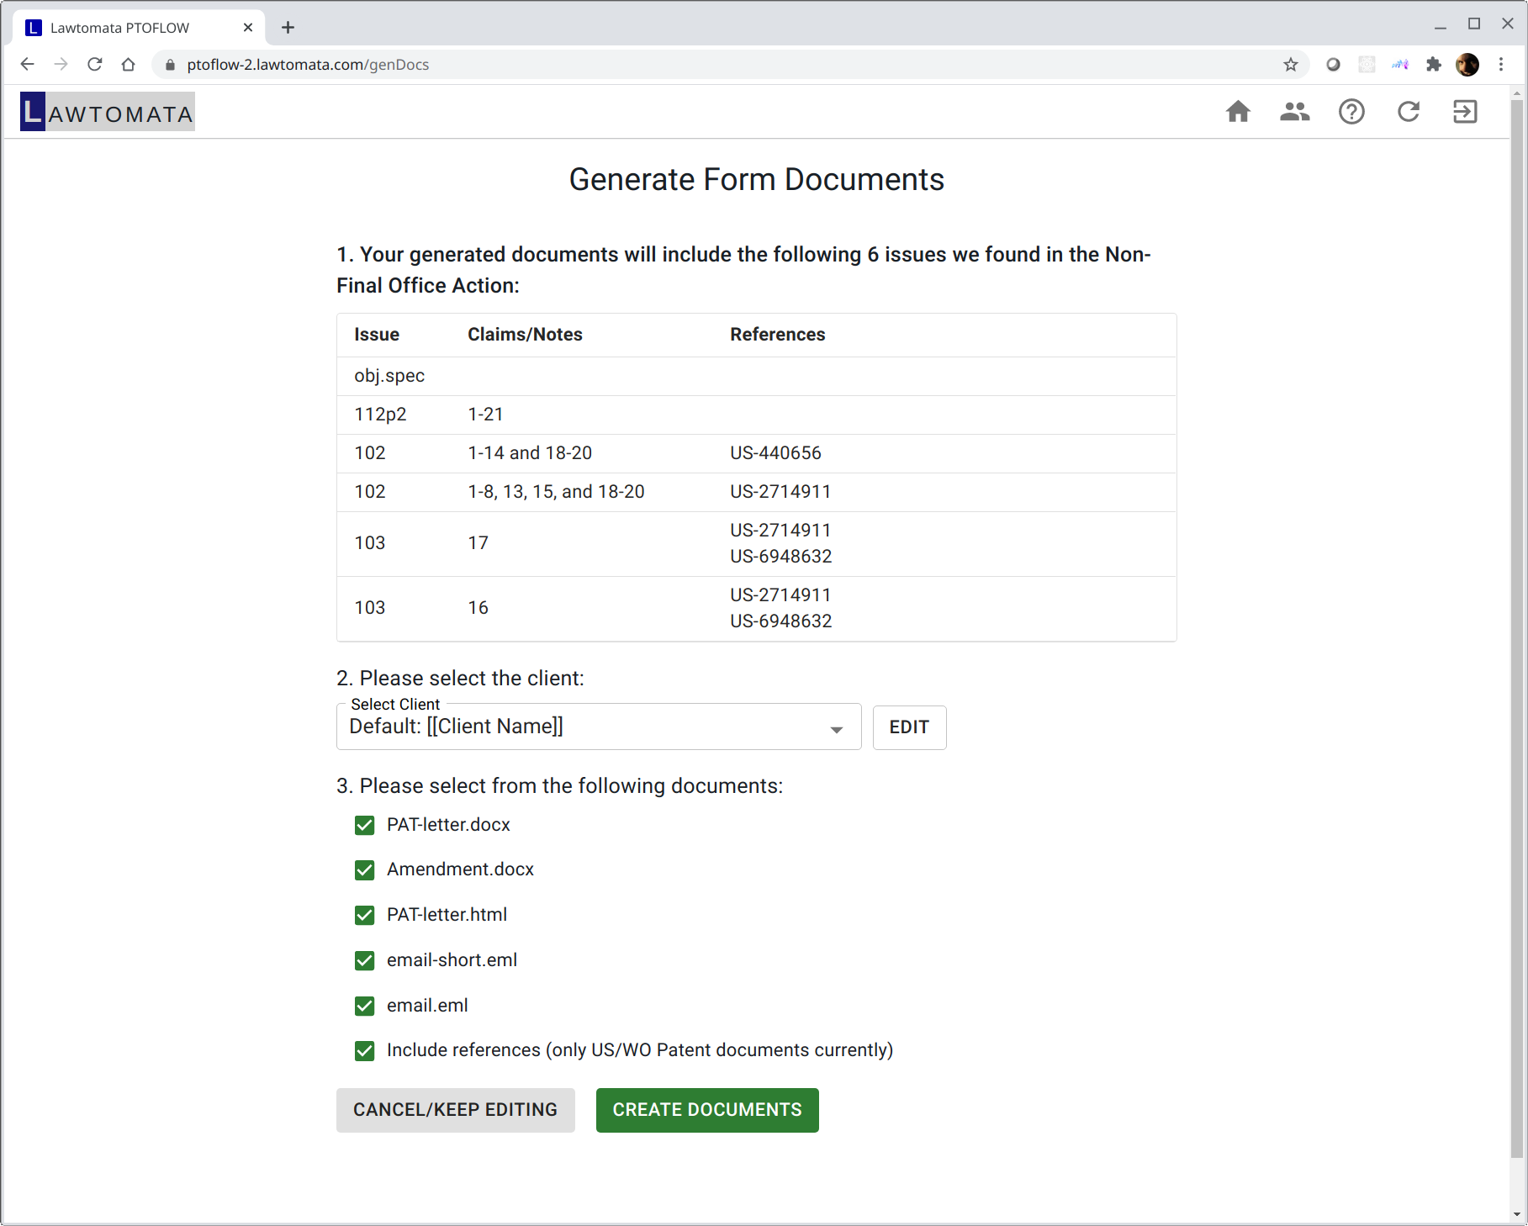The height and width of the screenshot is (1226, 1528).
Task: Click US-2714911 in claim 17 row
Action: pos(780,531)
